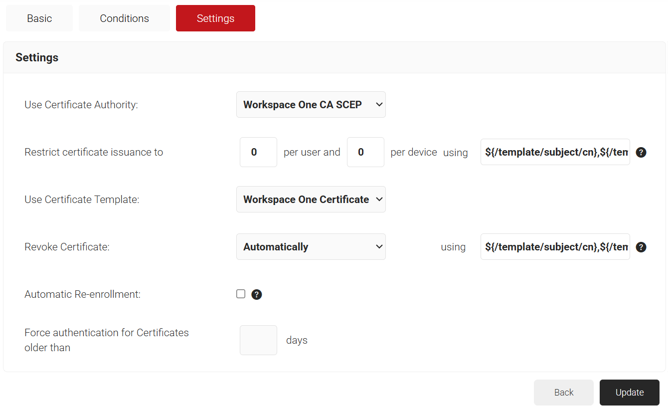This screenshot has width=668, height=408.
Task: Expand the Use Certificate Template dropdown
Action: (x=311, y=200)
